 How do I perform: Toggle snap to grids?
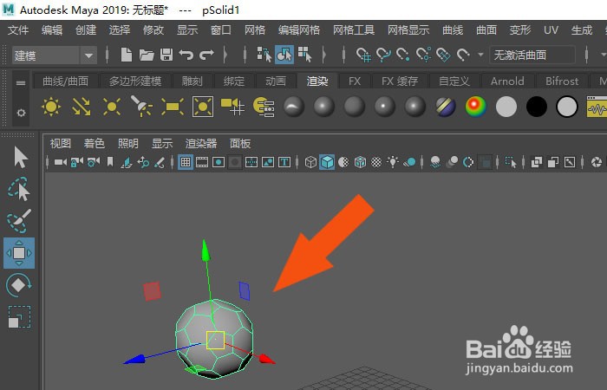pyautogui.click(x=363, y=55)
